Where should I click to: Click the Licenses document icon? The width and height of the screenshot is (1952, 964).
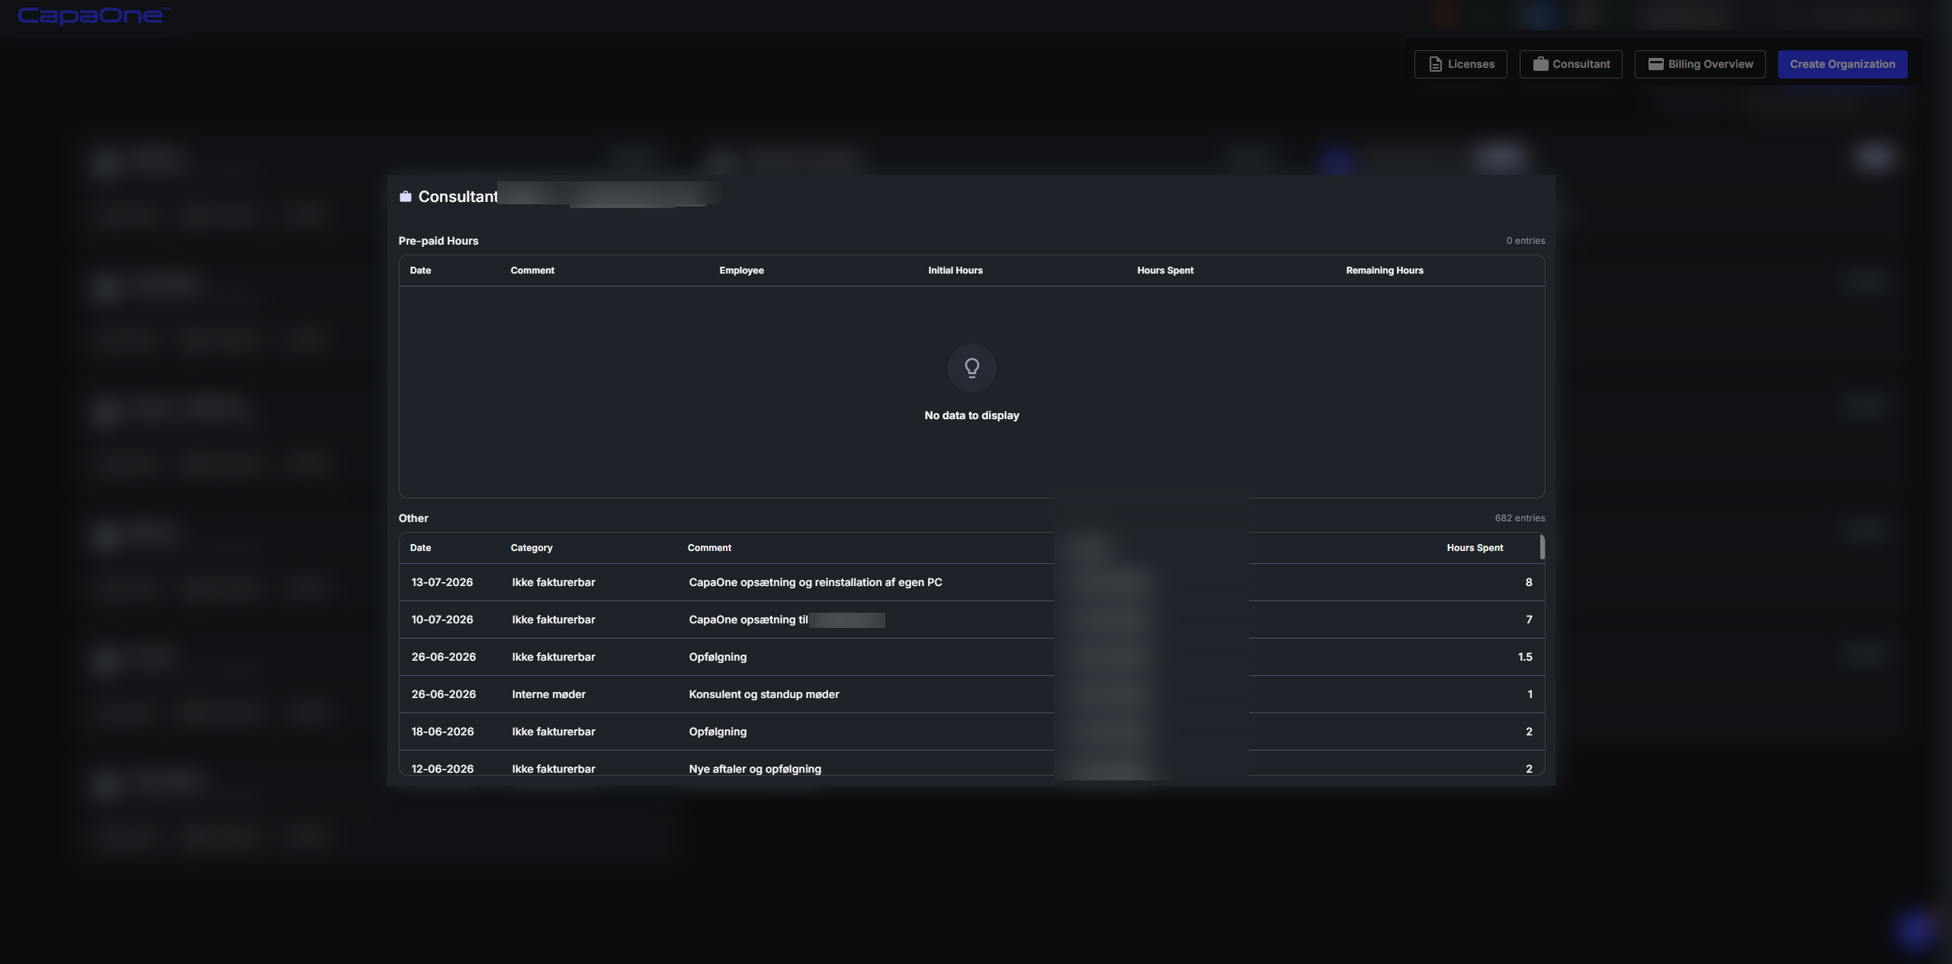click(1435, 64)
